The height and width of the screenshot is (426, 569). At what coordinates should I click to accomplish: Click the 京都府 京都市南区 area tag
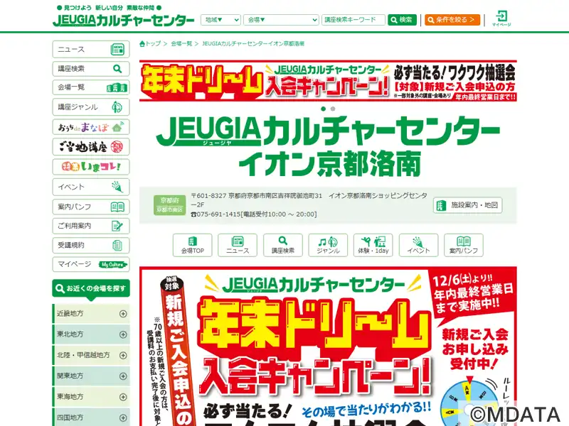pyautogui.click(x=169, y=205)
